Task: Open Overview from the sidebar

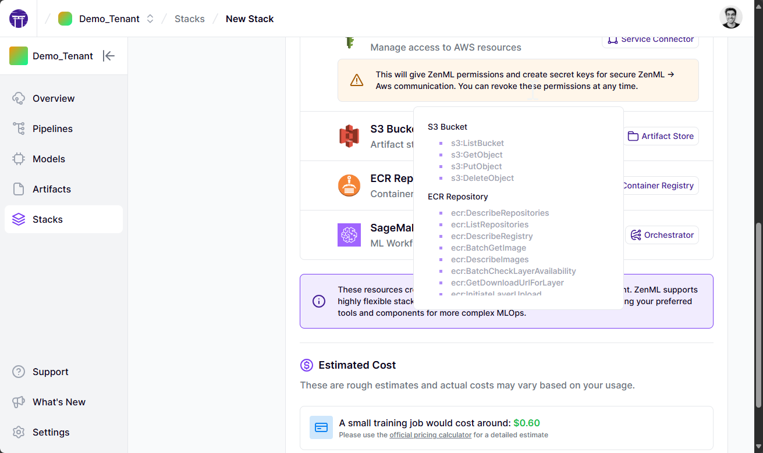Action: tap(19, 98)
